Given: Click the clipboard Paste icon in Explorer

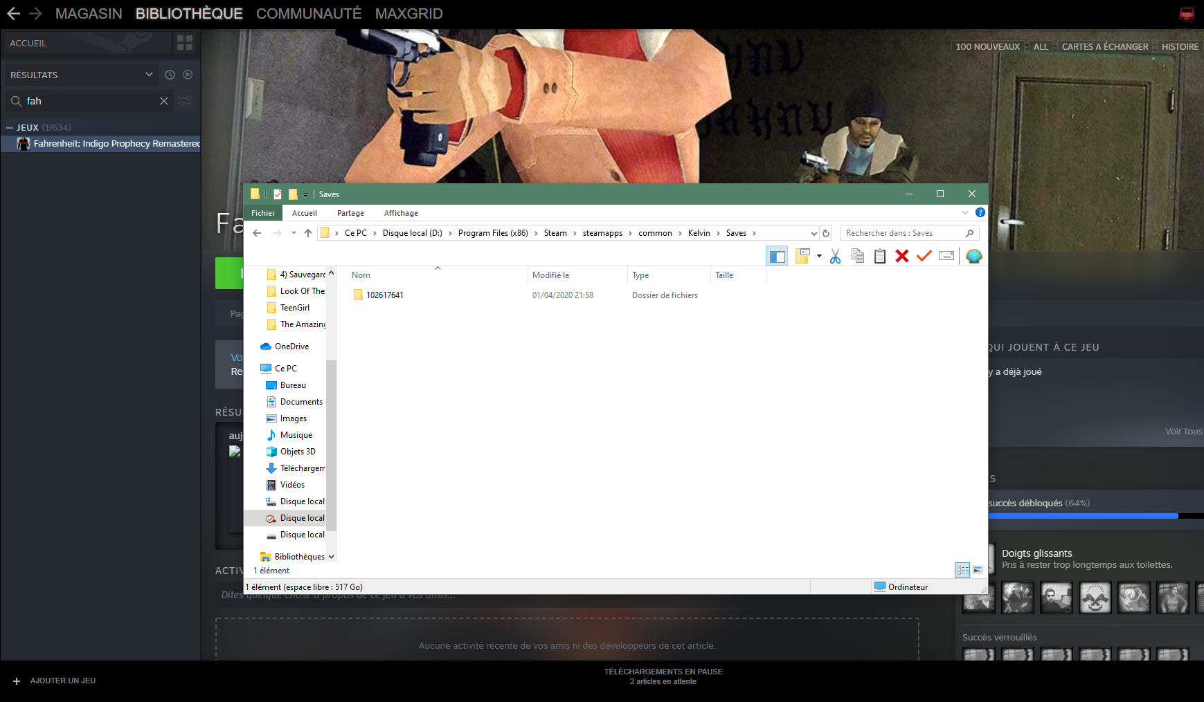Looking at the screenshot, I should (879, 257).
